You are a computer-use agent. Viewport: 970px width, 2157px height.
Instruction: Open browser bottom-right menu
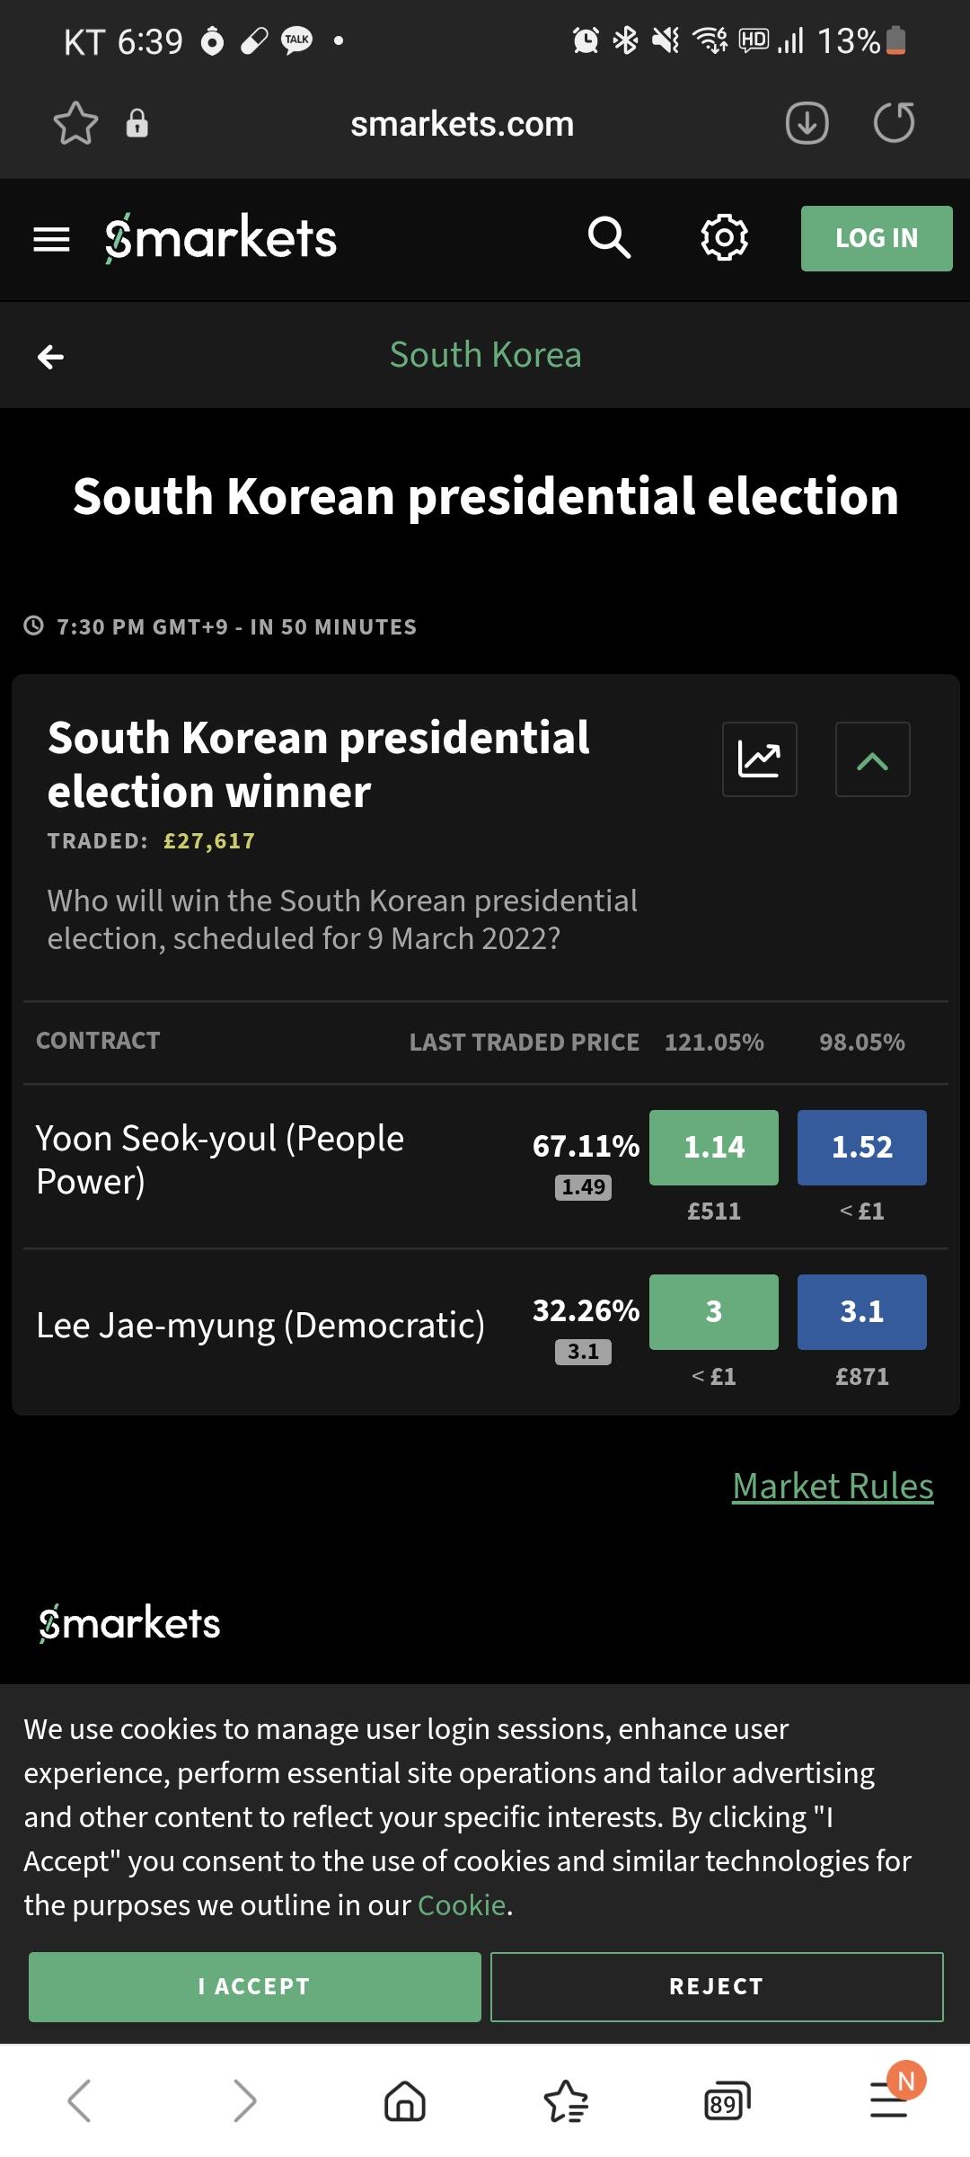889,2101
